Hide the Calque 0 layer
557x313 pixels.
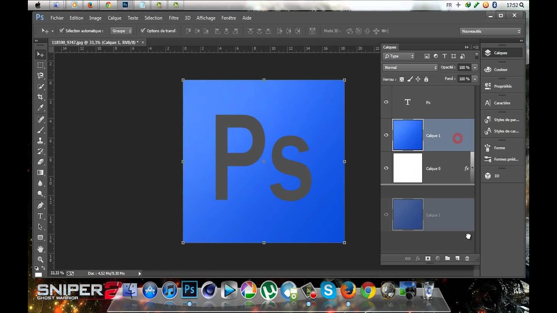386,168
